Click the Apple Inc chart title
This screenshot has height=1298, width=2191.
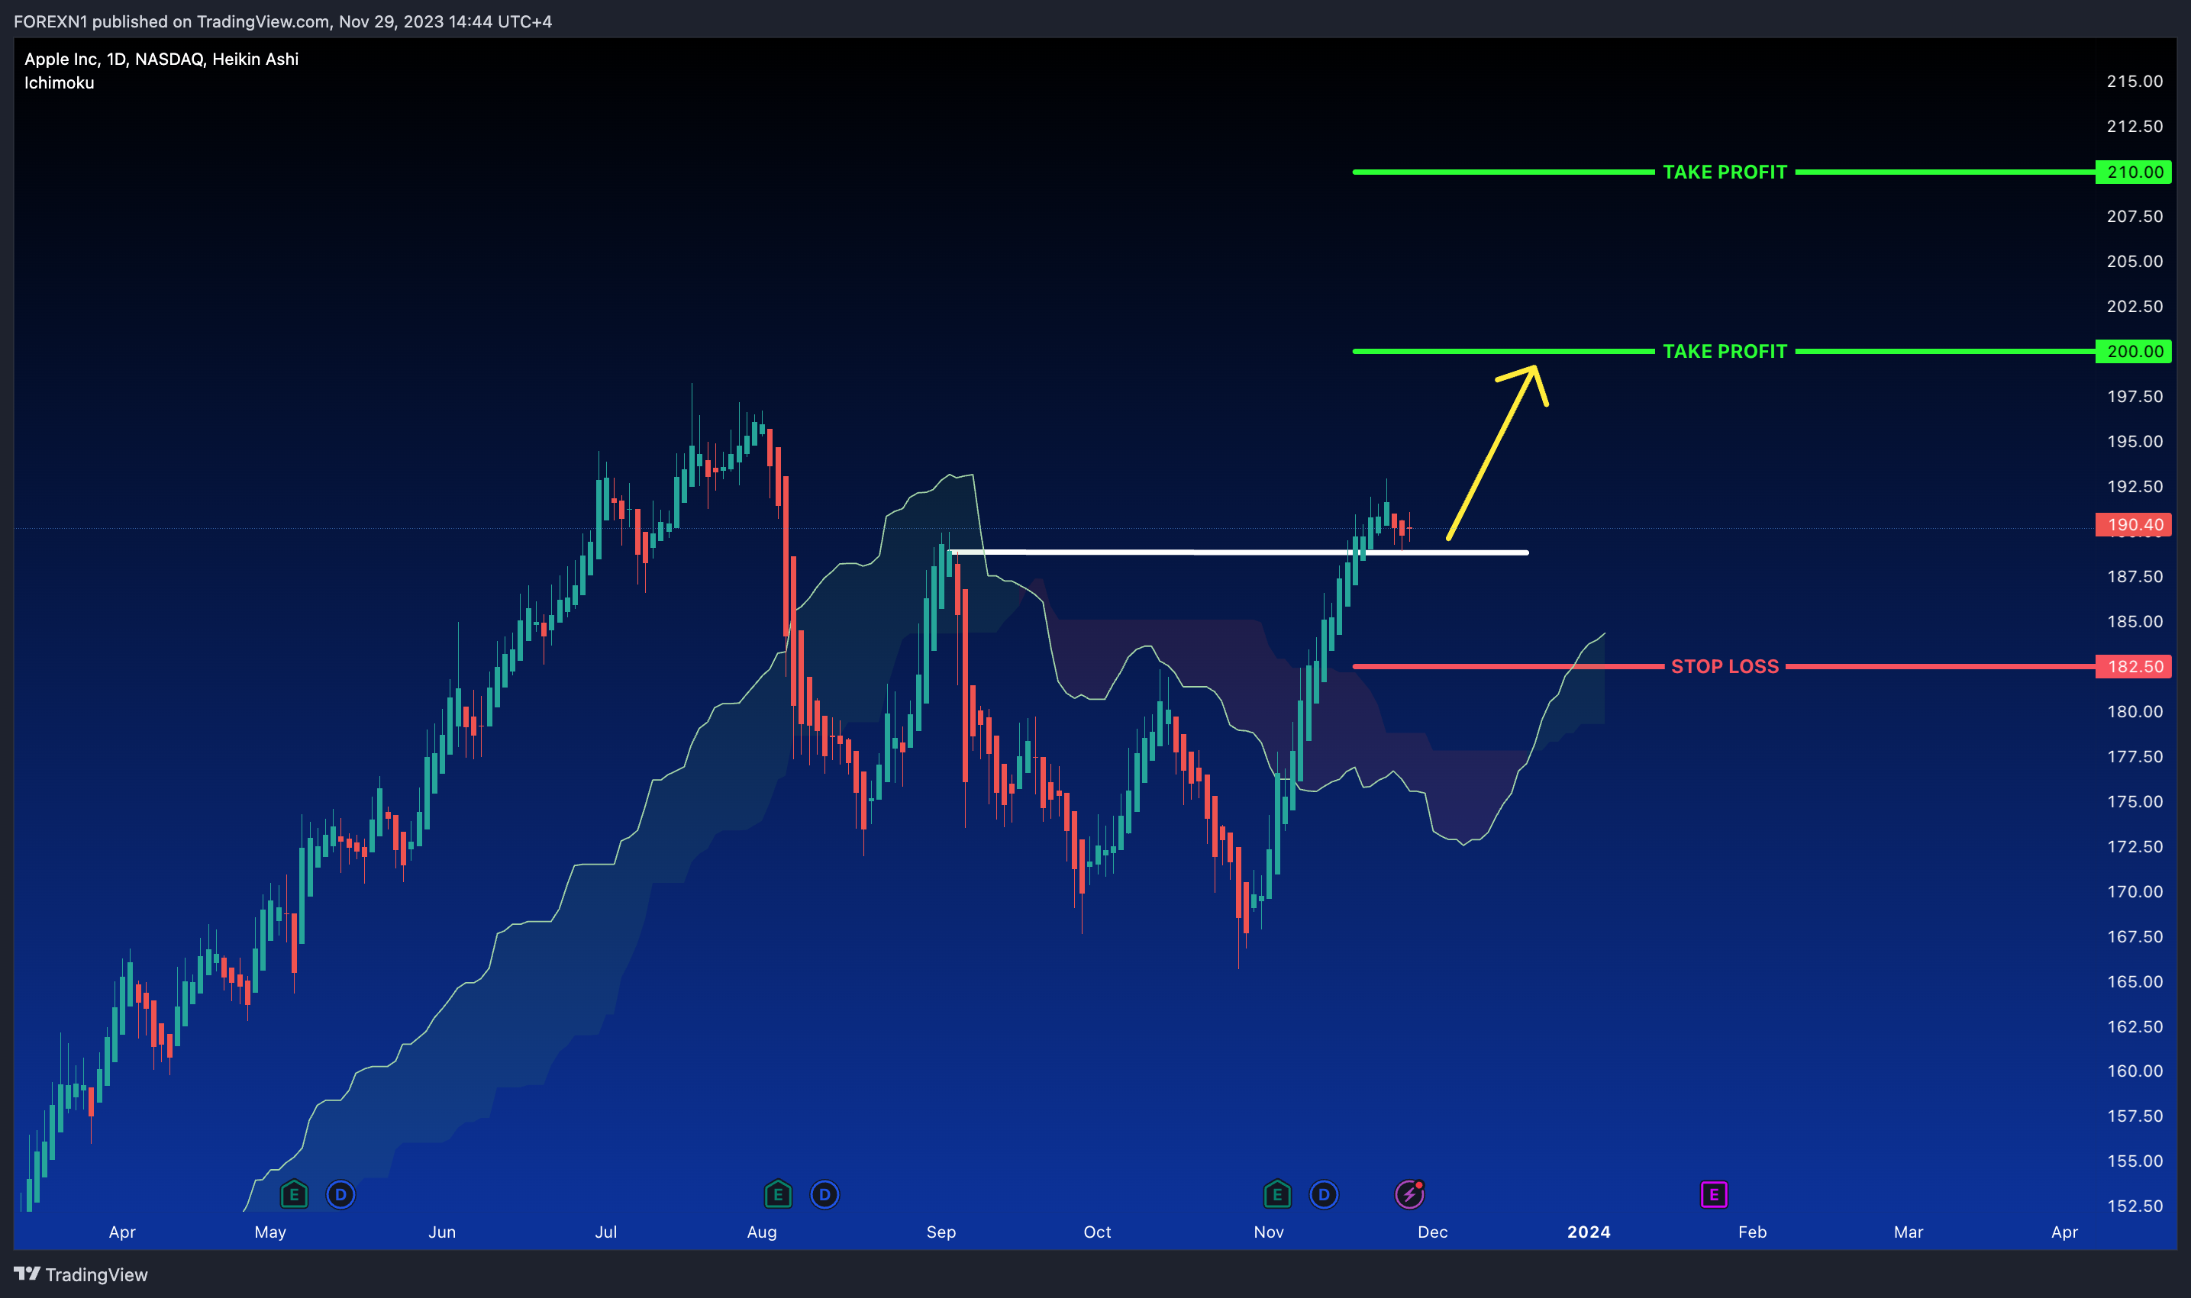point(161,59)
